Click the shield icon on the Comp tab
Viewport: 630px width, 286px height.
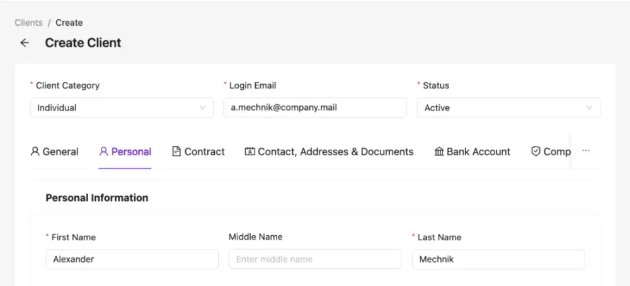coord(535,151)
